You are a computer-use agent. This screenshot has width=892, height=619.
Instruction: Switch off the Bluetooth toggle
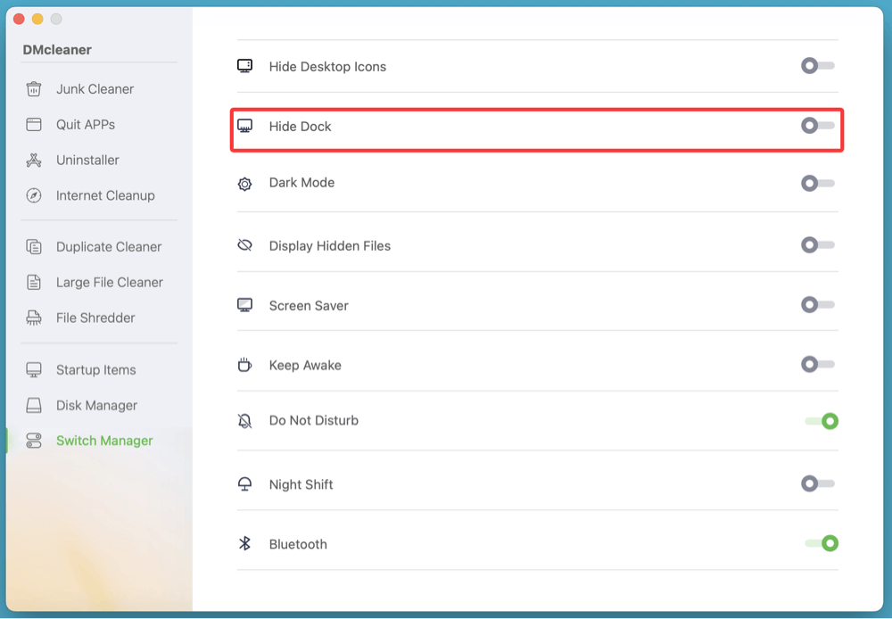coord(822,543)
